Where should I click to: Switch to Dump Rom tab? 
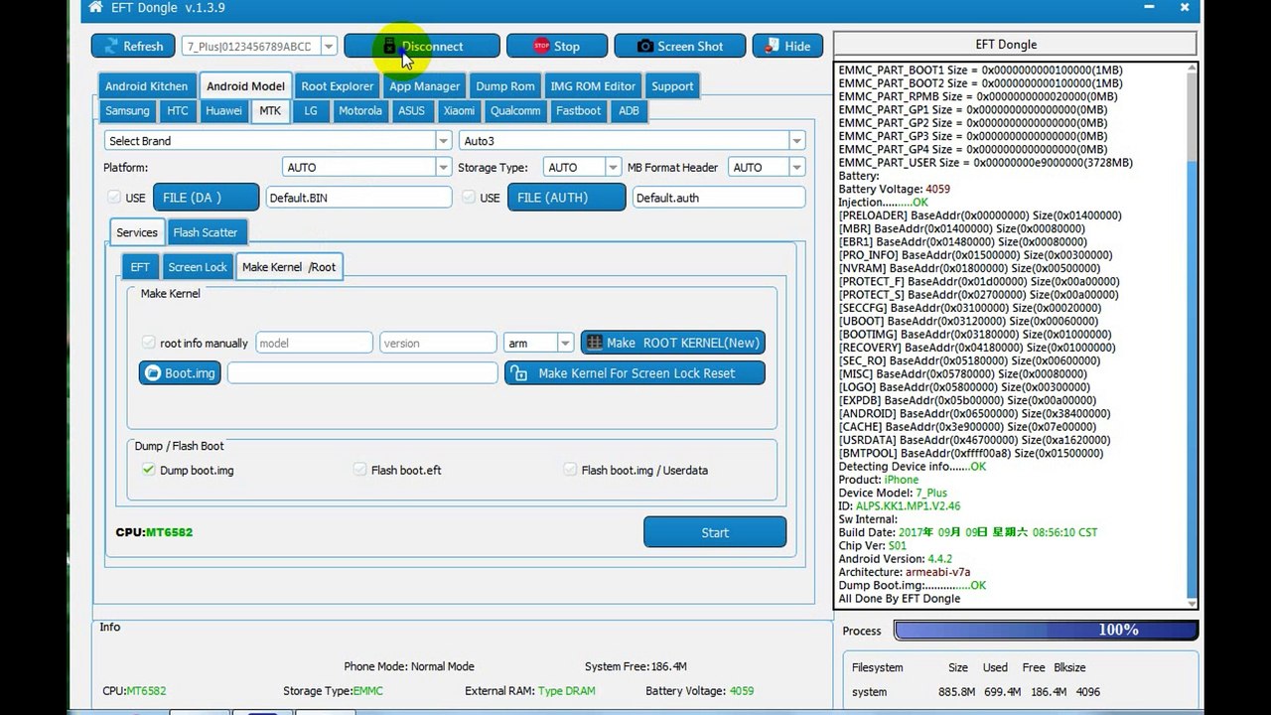click(x=505, y=86)
